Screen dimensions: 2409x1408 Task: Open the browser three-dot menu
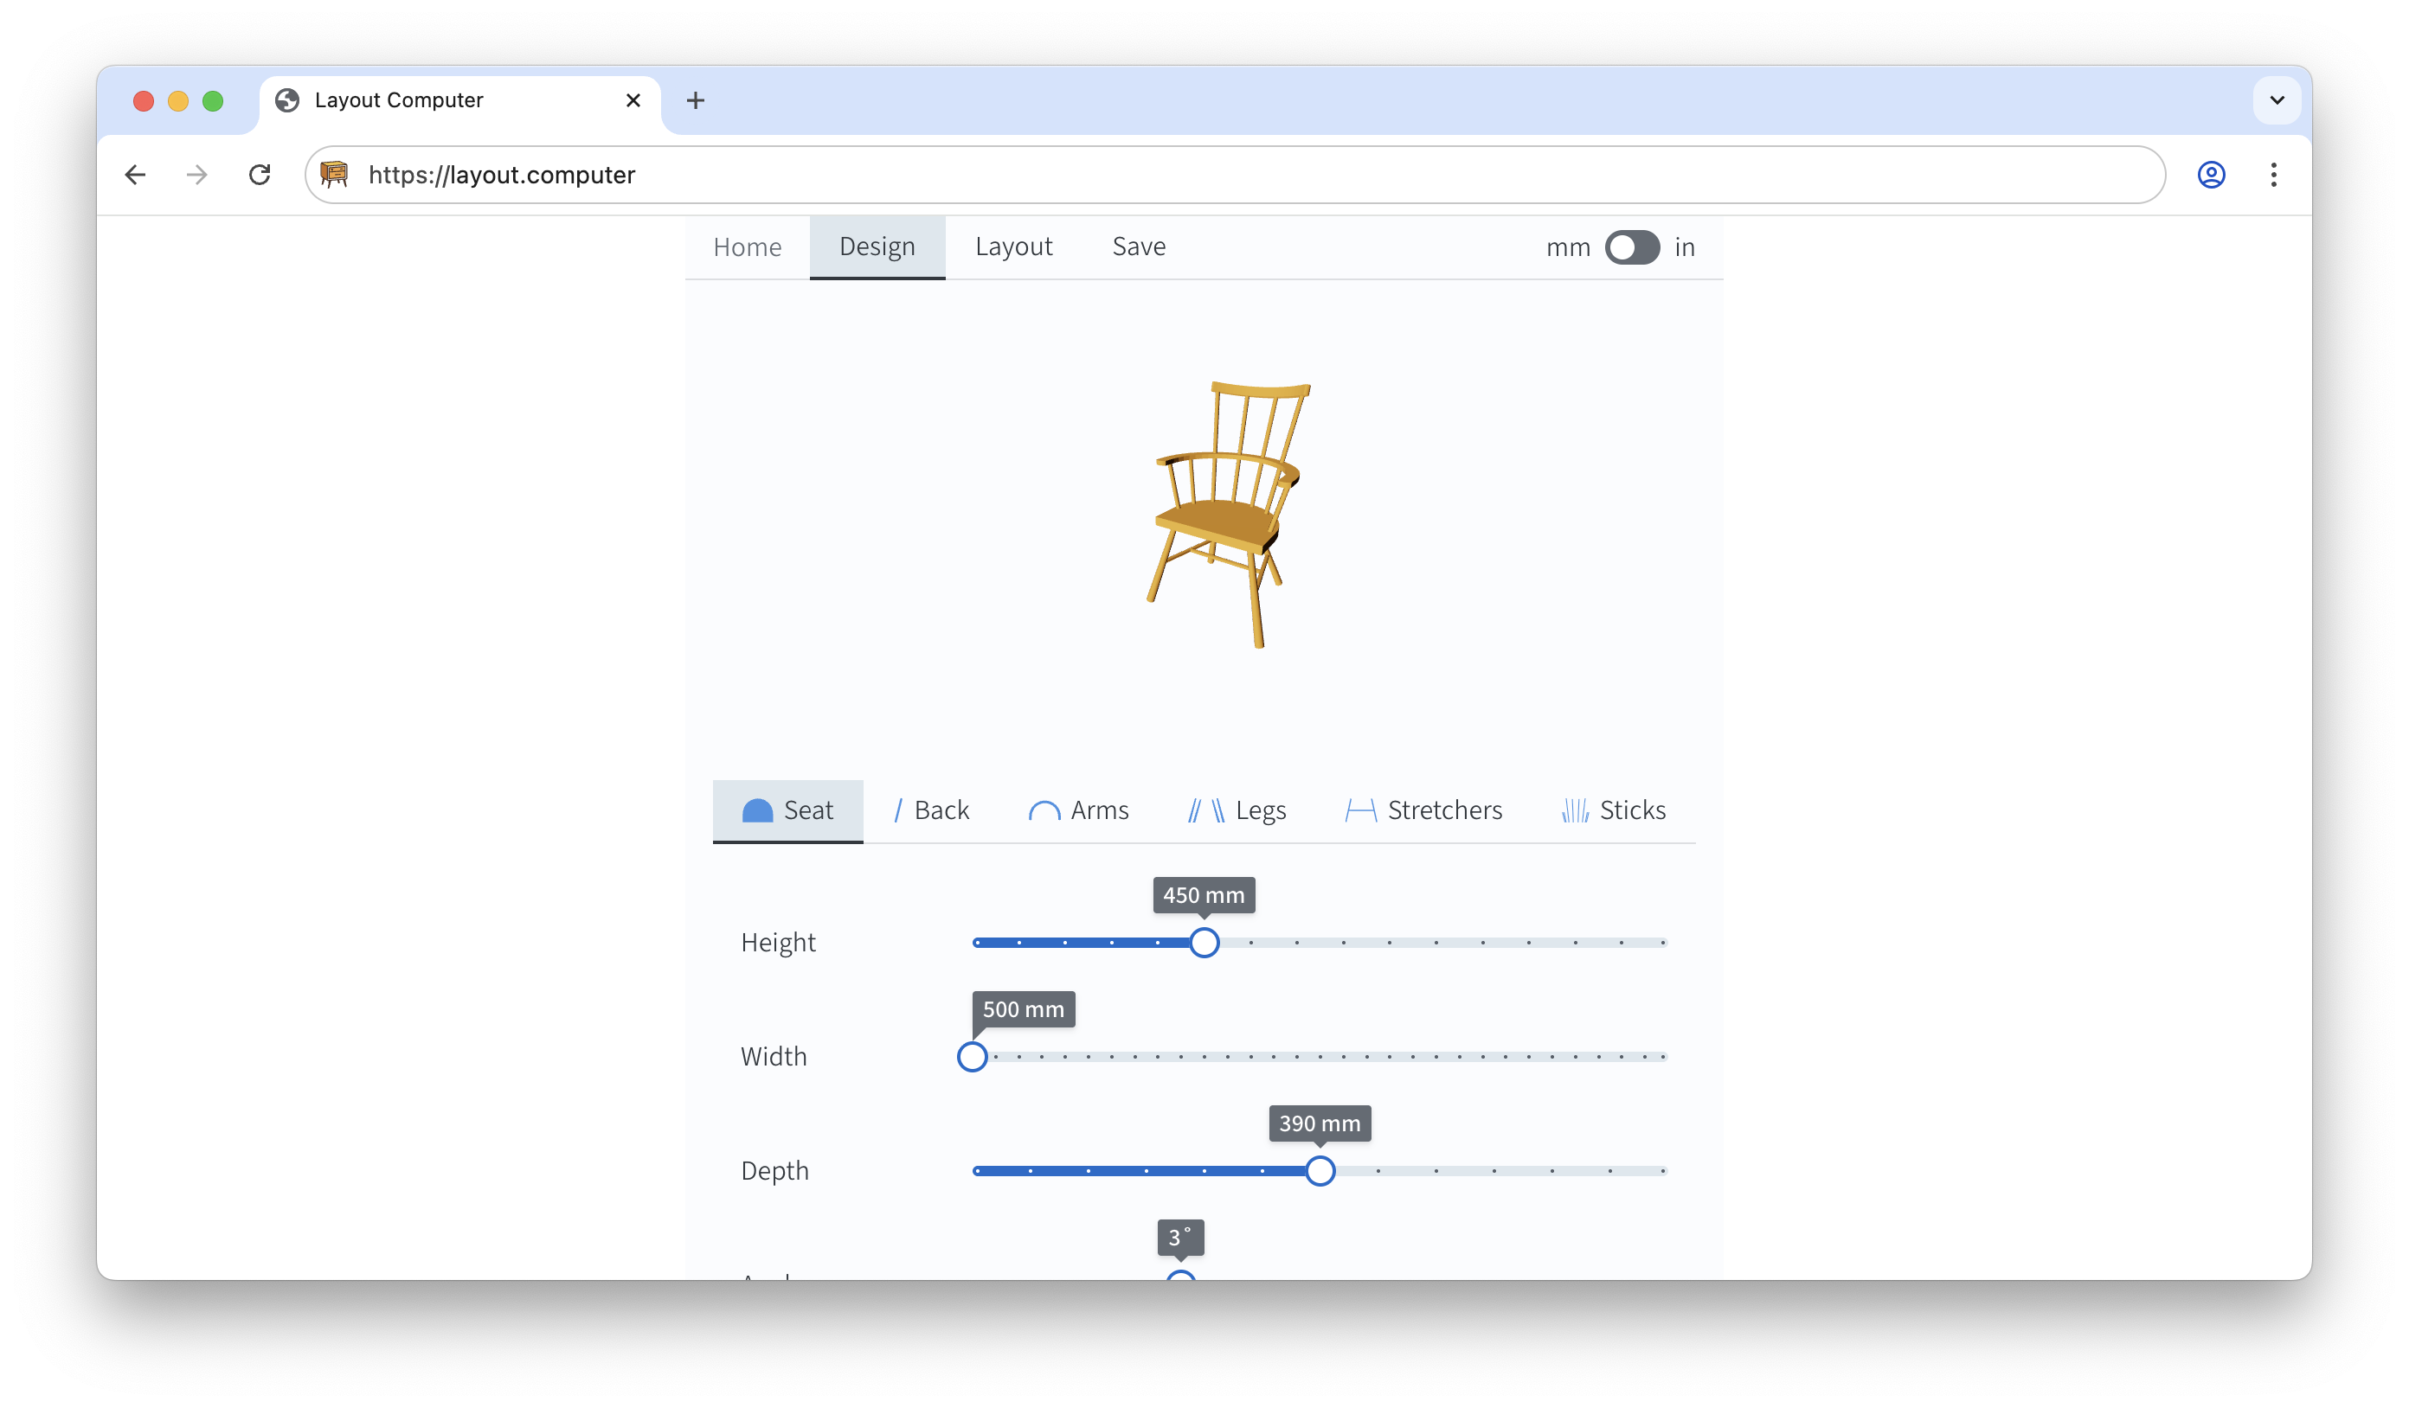(2273, 175)
